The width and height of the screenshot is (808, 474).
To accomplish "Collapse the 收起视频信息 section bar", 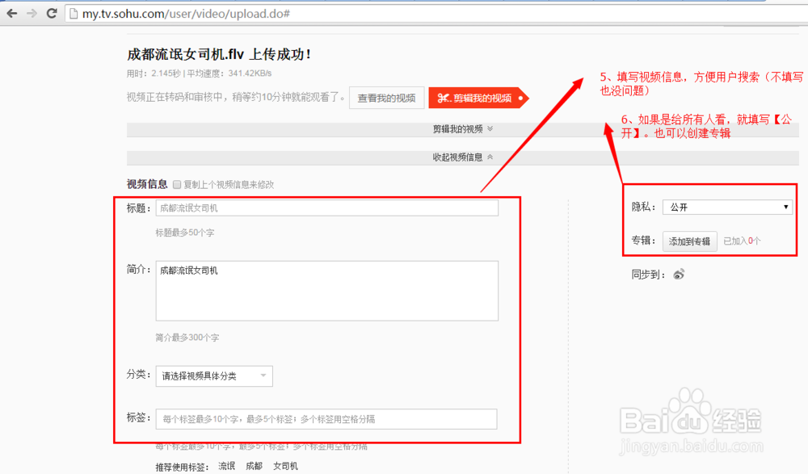I will 463,157.
